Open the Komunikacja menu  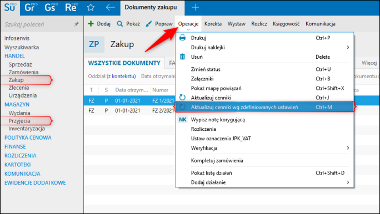click(321, 24)
